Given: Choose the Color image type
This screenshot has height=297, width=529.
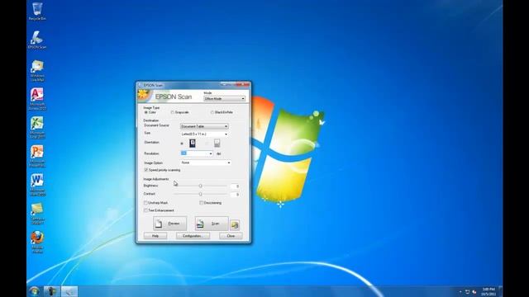Looking at the screenshot, I should coord(150,112).
